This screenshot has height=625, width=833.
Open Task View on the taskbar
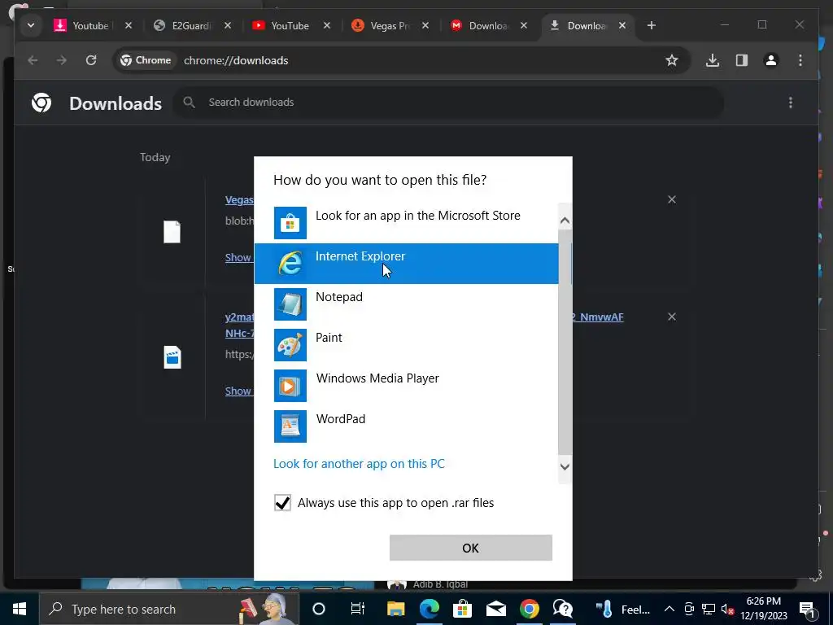pyautogui.click(x=358, y=609)
